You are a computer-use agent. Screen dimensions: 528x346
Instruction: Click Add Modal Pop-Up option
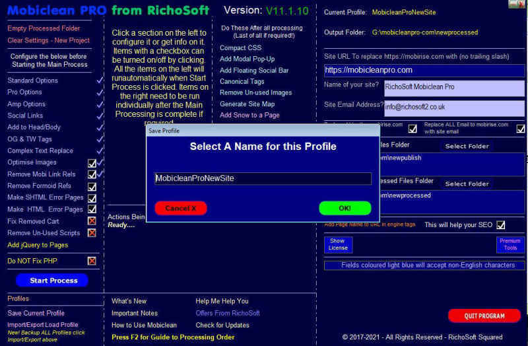tap(247, 59)
